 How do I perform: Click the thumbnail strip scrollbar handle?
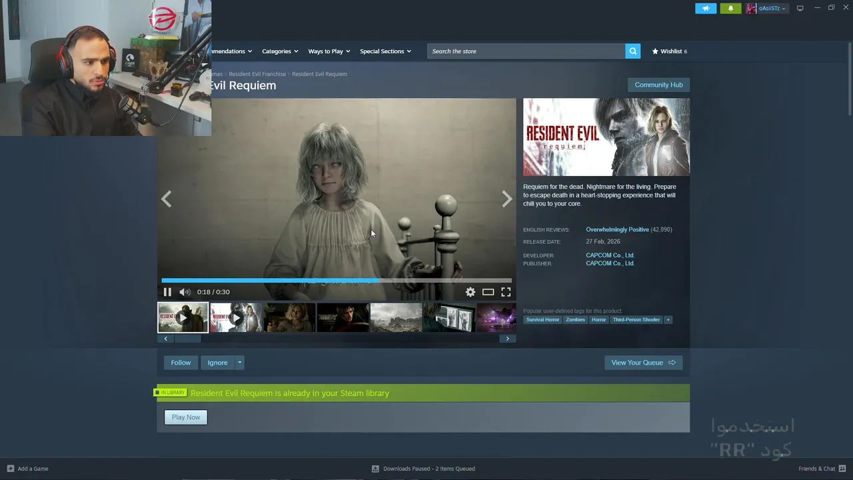pos(187,339)
